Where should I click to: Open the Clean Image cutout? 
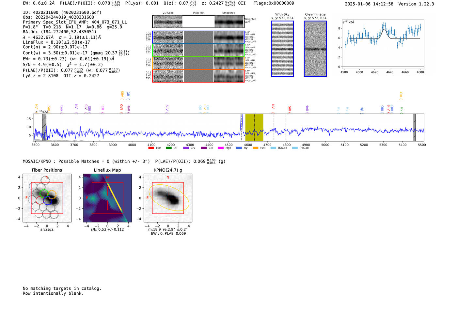(x=315, y=49)
